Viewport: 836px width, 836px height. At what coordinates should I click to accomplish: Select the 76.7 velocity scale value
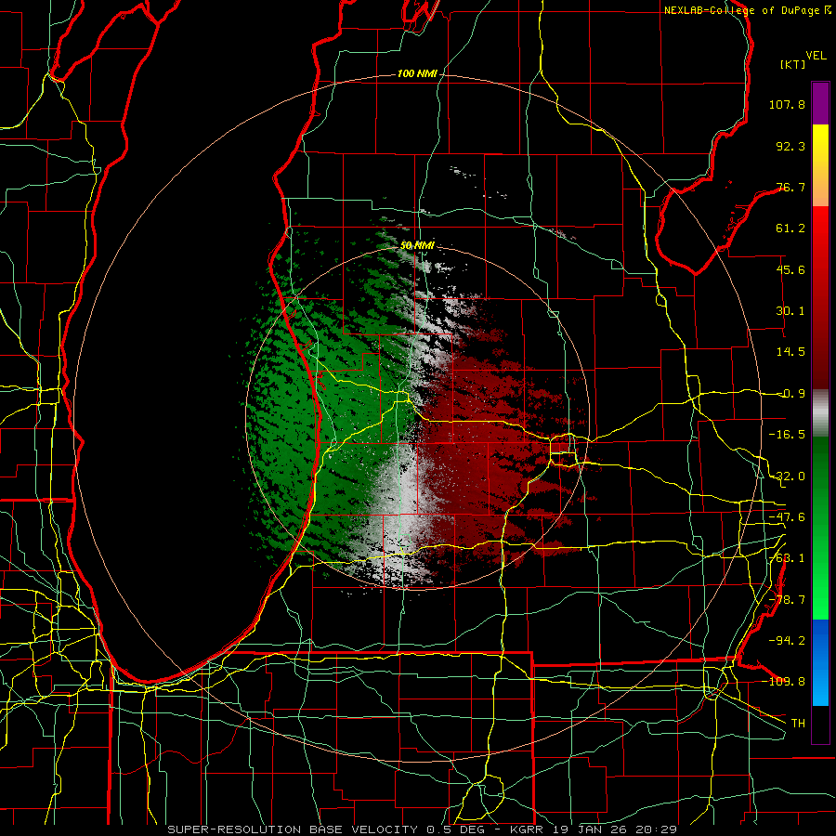790,187
